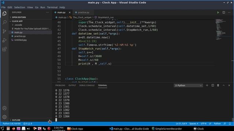Switch to SimpleScreenRecorder in taskbar
This screenshot has height=131, width=234.
(x=167, y=128)
